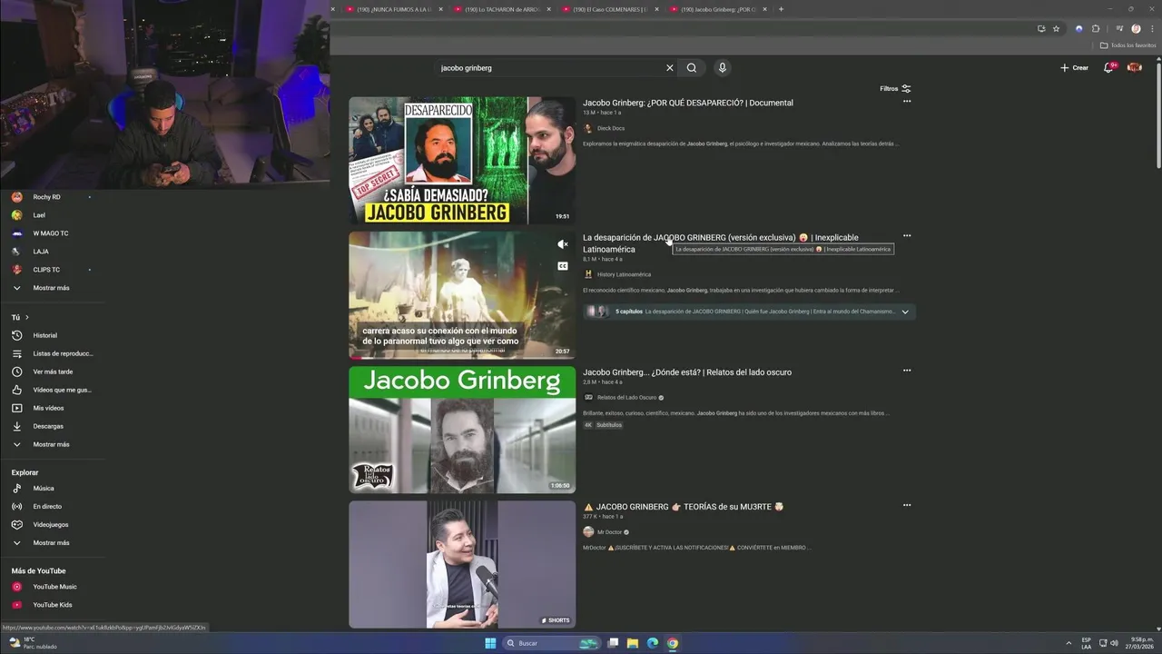Image resolution: width=1162 pixels, height=654 pixels.
Task: Open the Mr Doctor Shorts thumbnail
Action: (462, 564)
